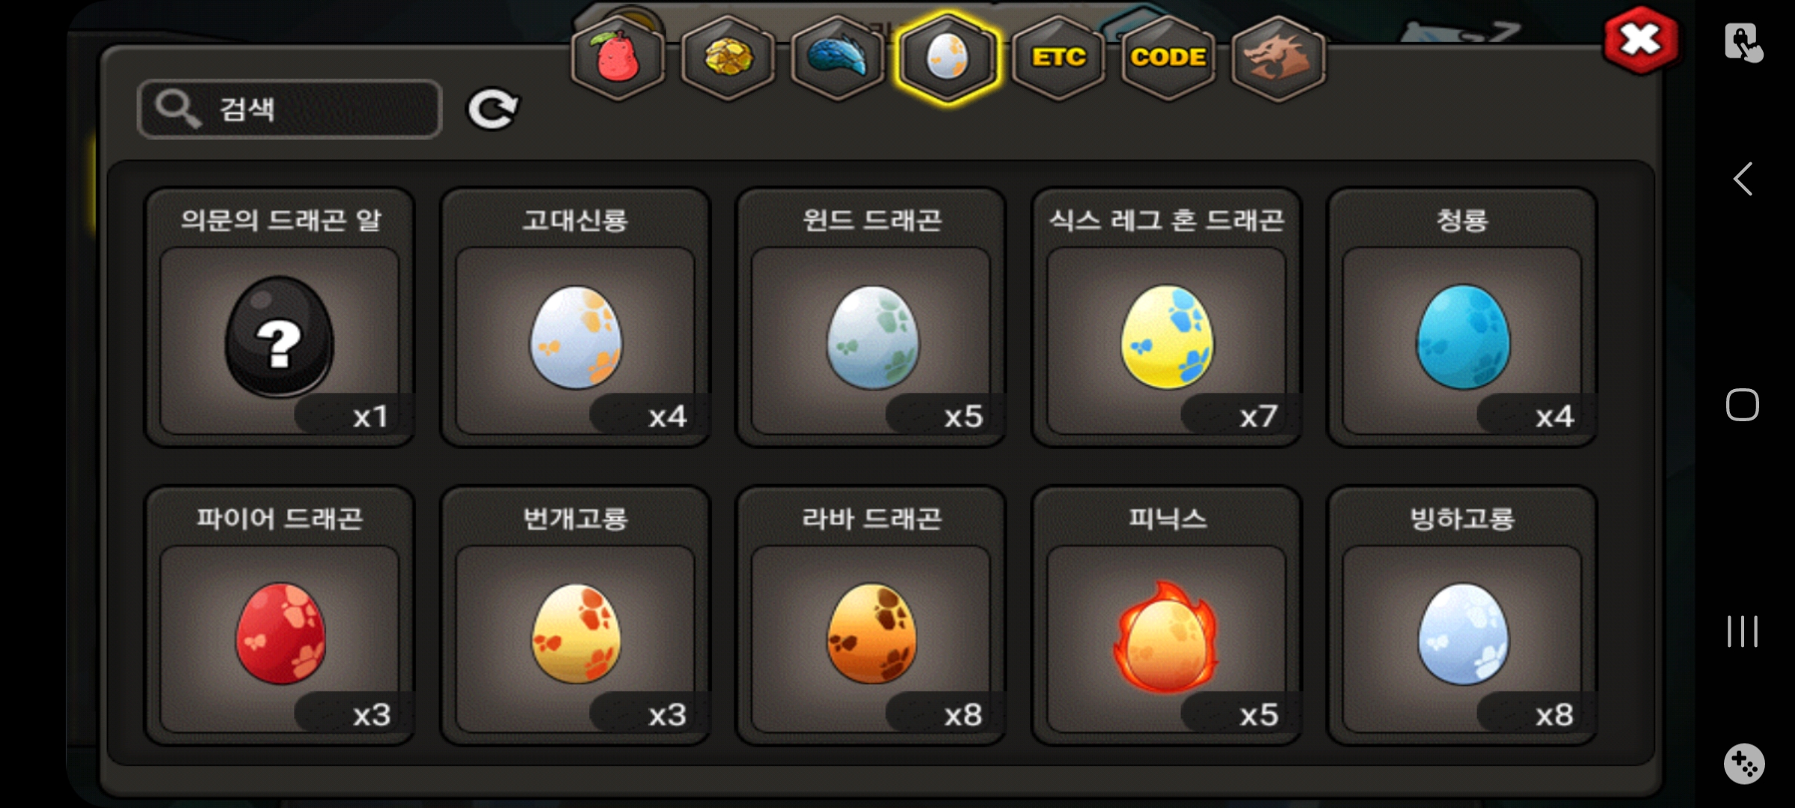This screenshot has height=808, width=1795.
Task: Open the CODE tab
Action: click(x=1168, y=58)
